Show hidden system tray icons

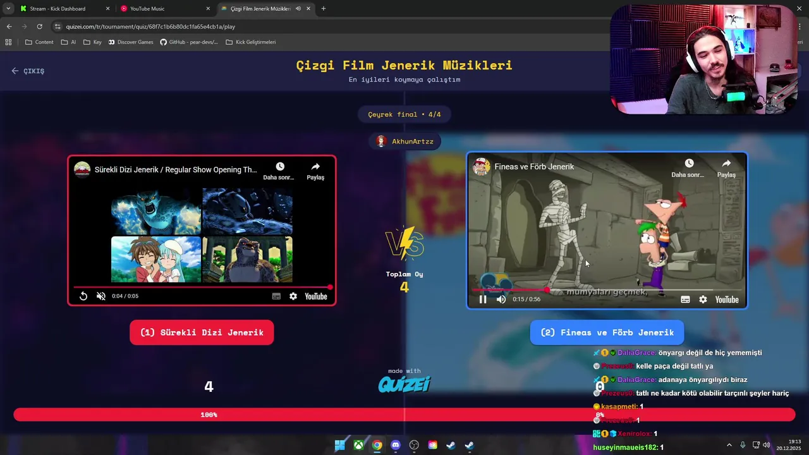tap(729, 445)
